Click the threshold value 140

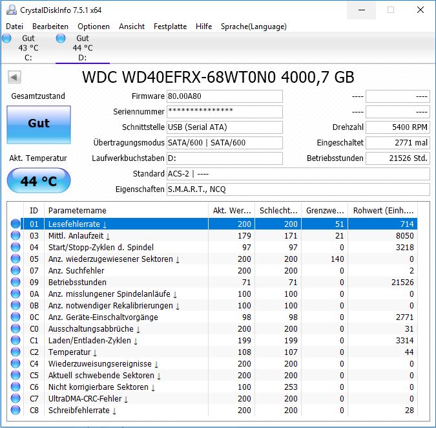point(337,259)
